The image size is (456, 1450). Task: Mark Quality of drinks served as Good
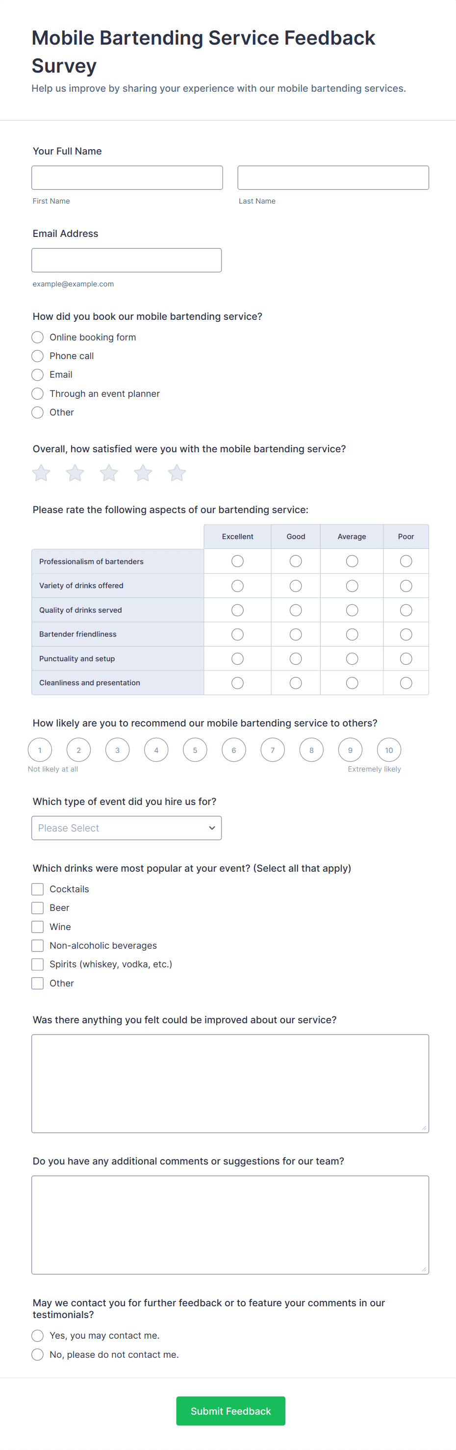pyautogui.click(x=296, y=610)
